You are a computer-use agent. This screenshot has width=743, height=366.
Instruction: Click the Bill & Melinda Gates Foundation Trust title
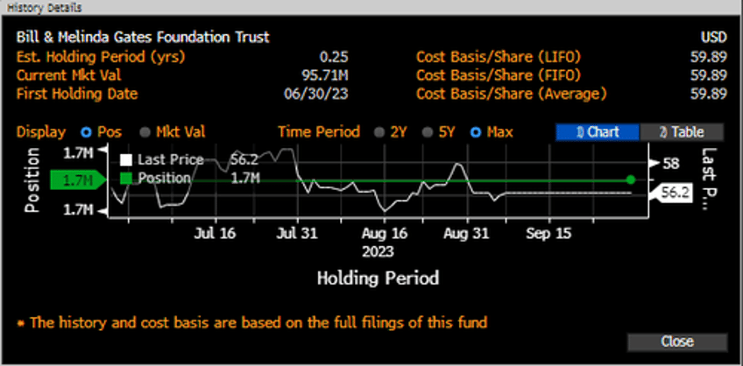click(143, 37)
